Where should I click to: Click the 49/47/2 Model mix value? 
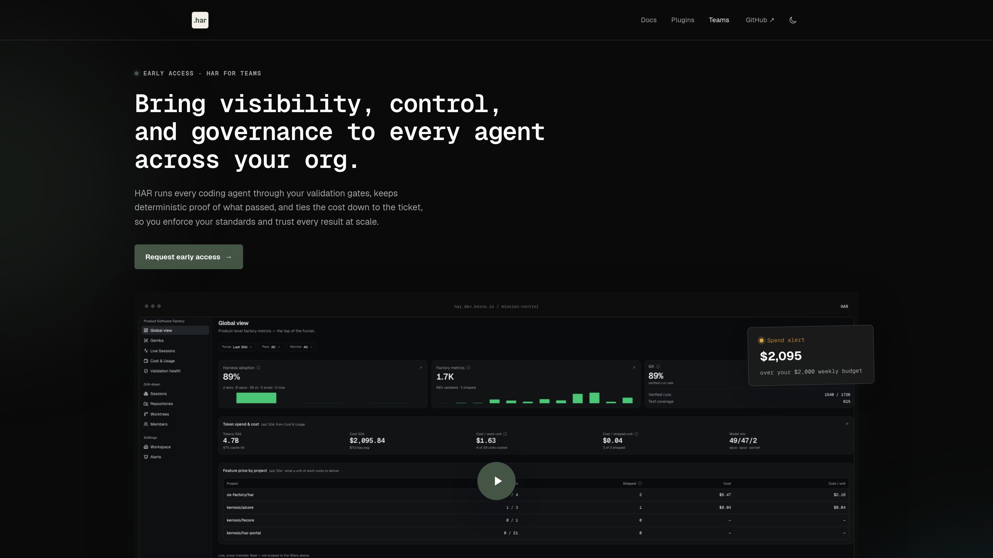coord(743,440)
